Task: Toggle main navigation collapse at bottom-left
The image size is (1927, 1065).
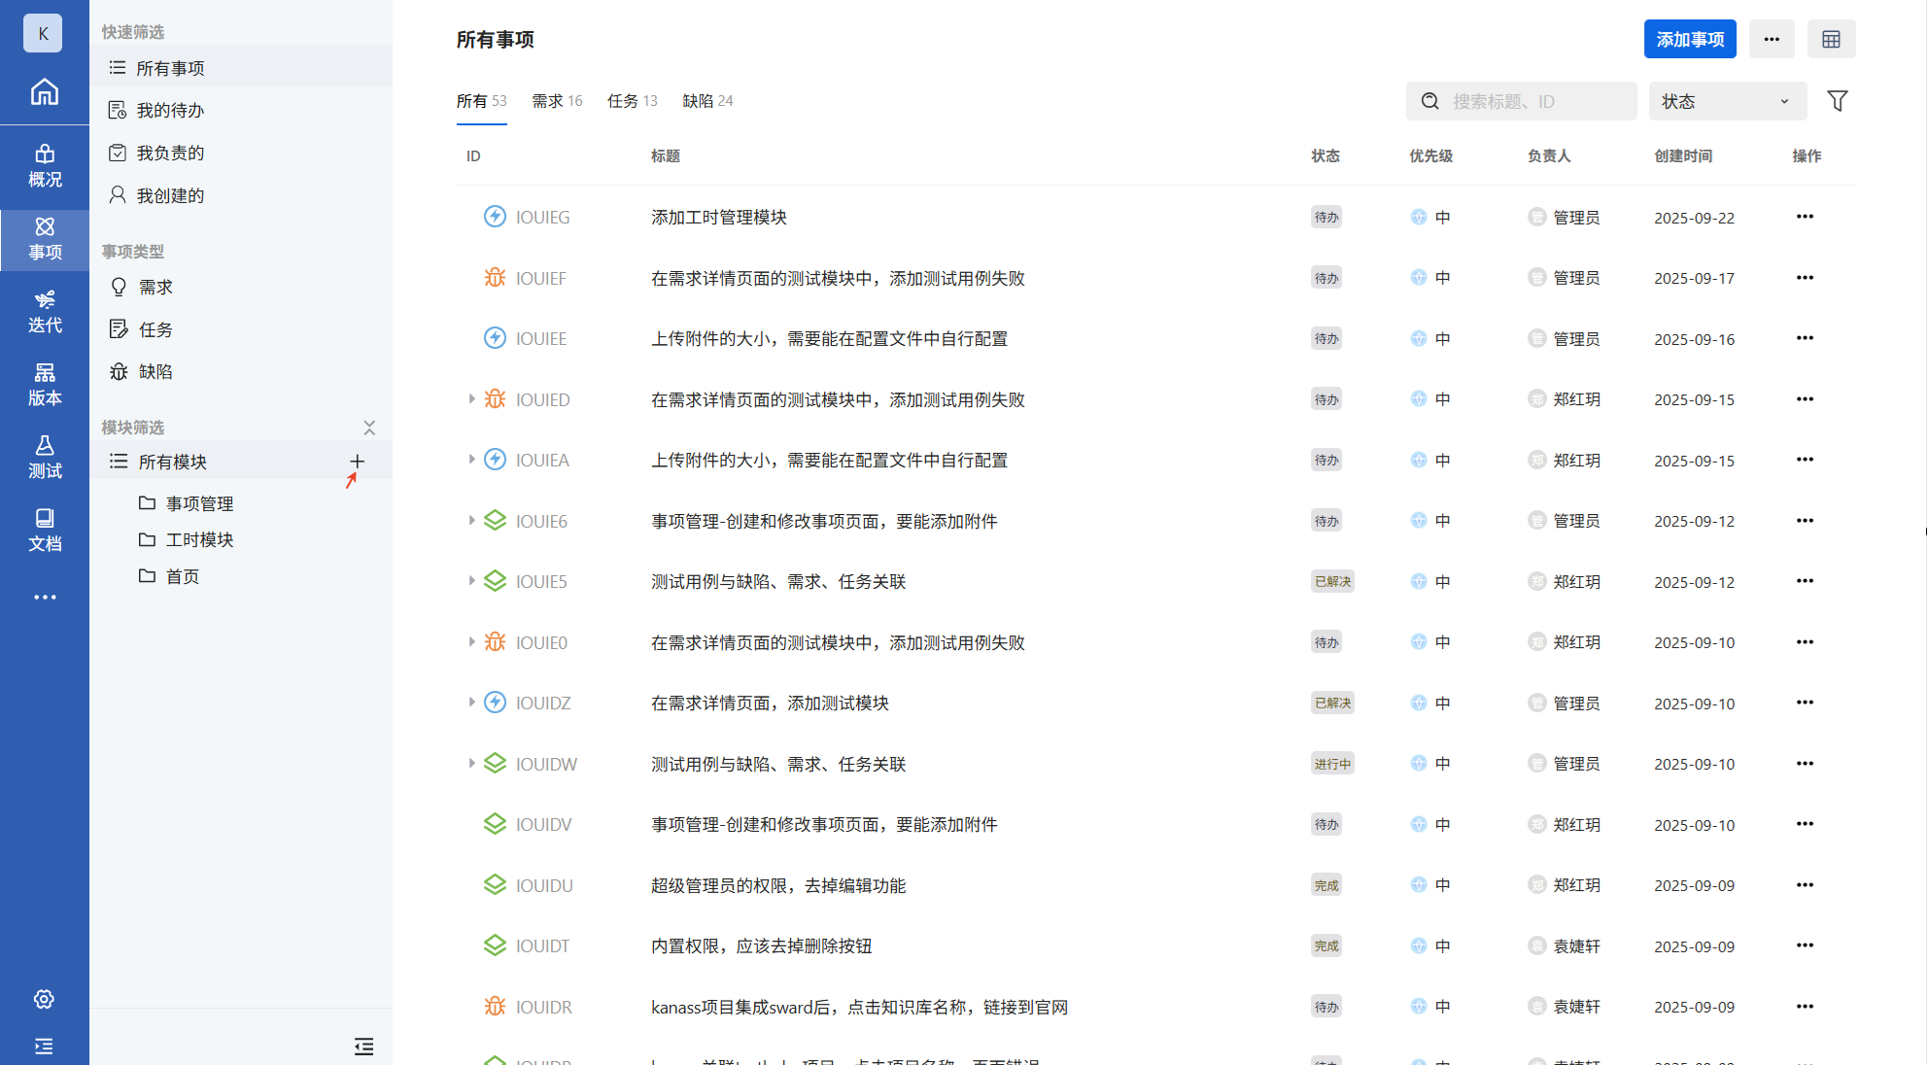Action: 44,1047
